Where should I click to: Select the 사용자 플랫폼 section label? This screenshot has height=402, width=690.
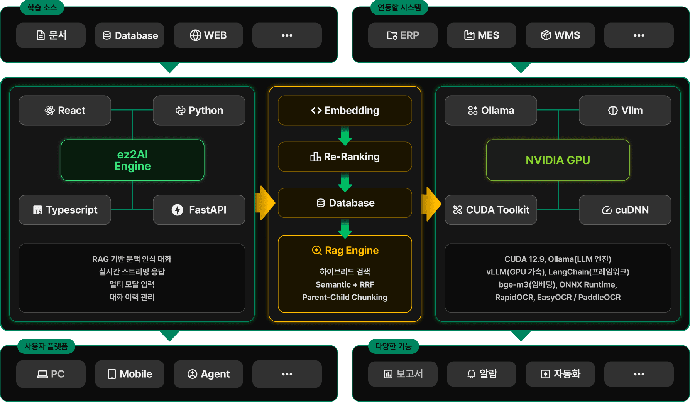(x=46, y=346)
